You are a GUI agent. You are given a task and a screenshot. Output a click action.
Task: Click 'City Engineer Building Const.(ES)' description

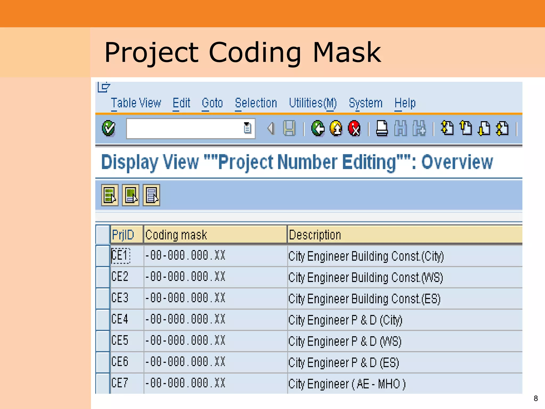[x=364, y=299]
